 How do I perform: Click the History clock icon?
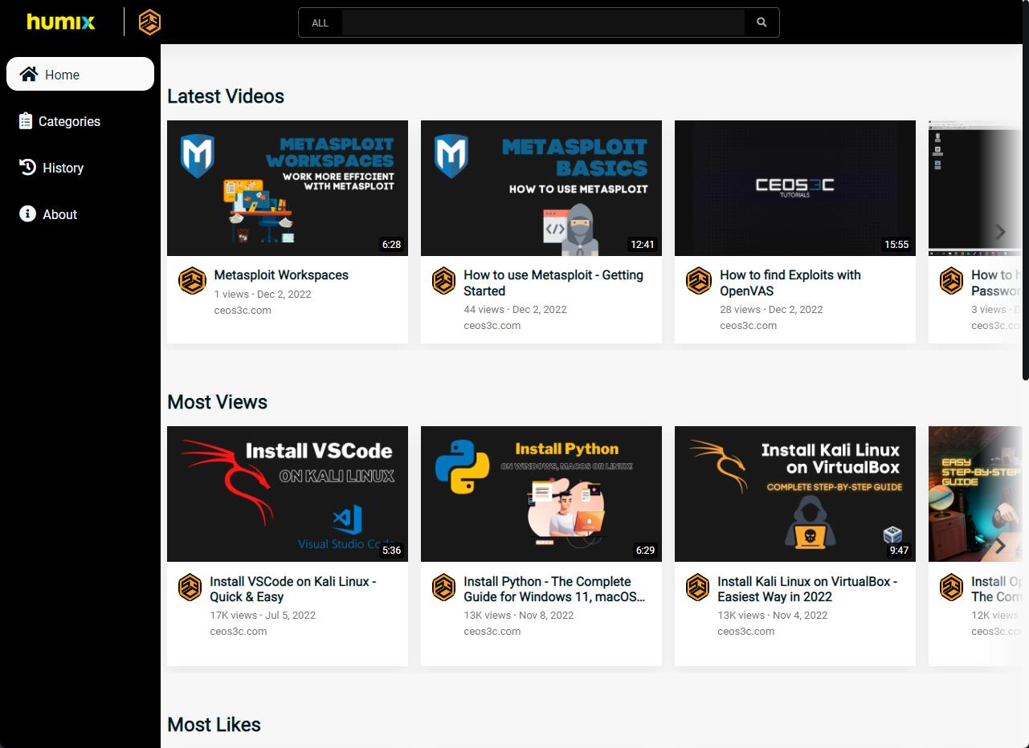(27, 167)
